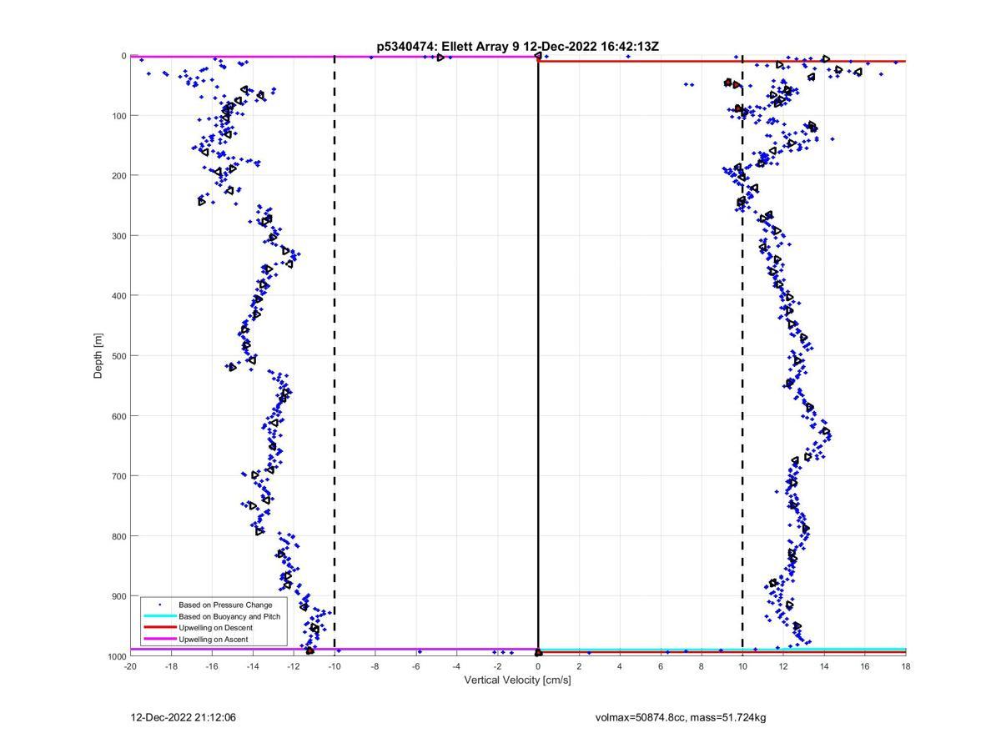Click the 'Depth [m]' axis label
This screenshot has width=1001, height=738.
(x=98, y=356)
